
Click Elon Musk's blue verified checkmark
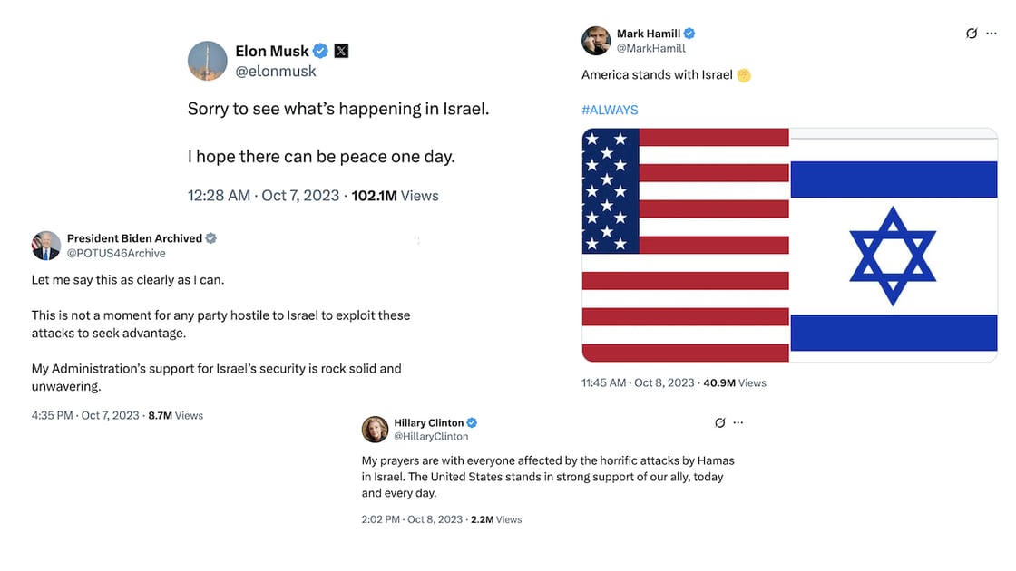[320, 51]
